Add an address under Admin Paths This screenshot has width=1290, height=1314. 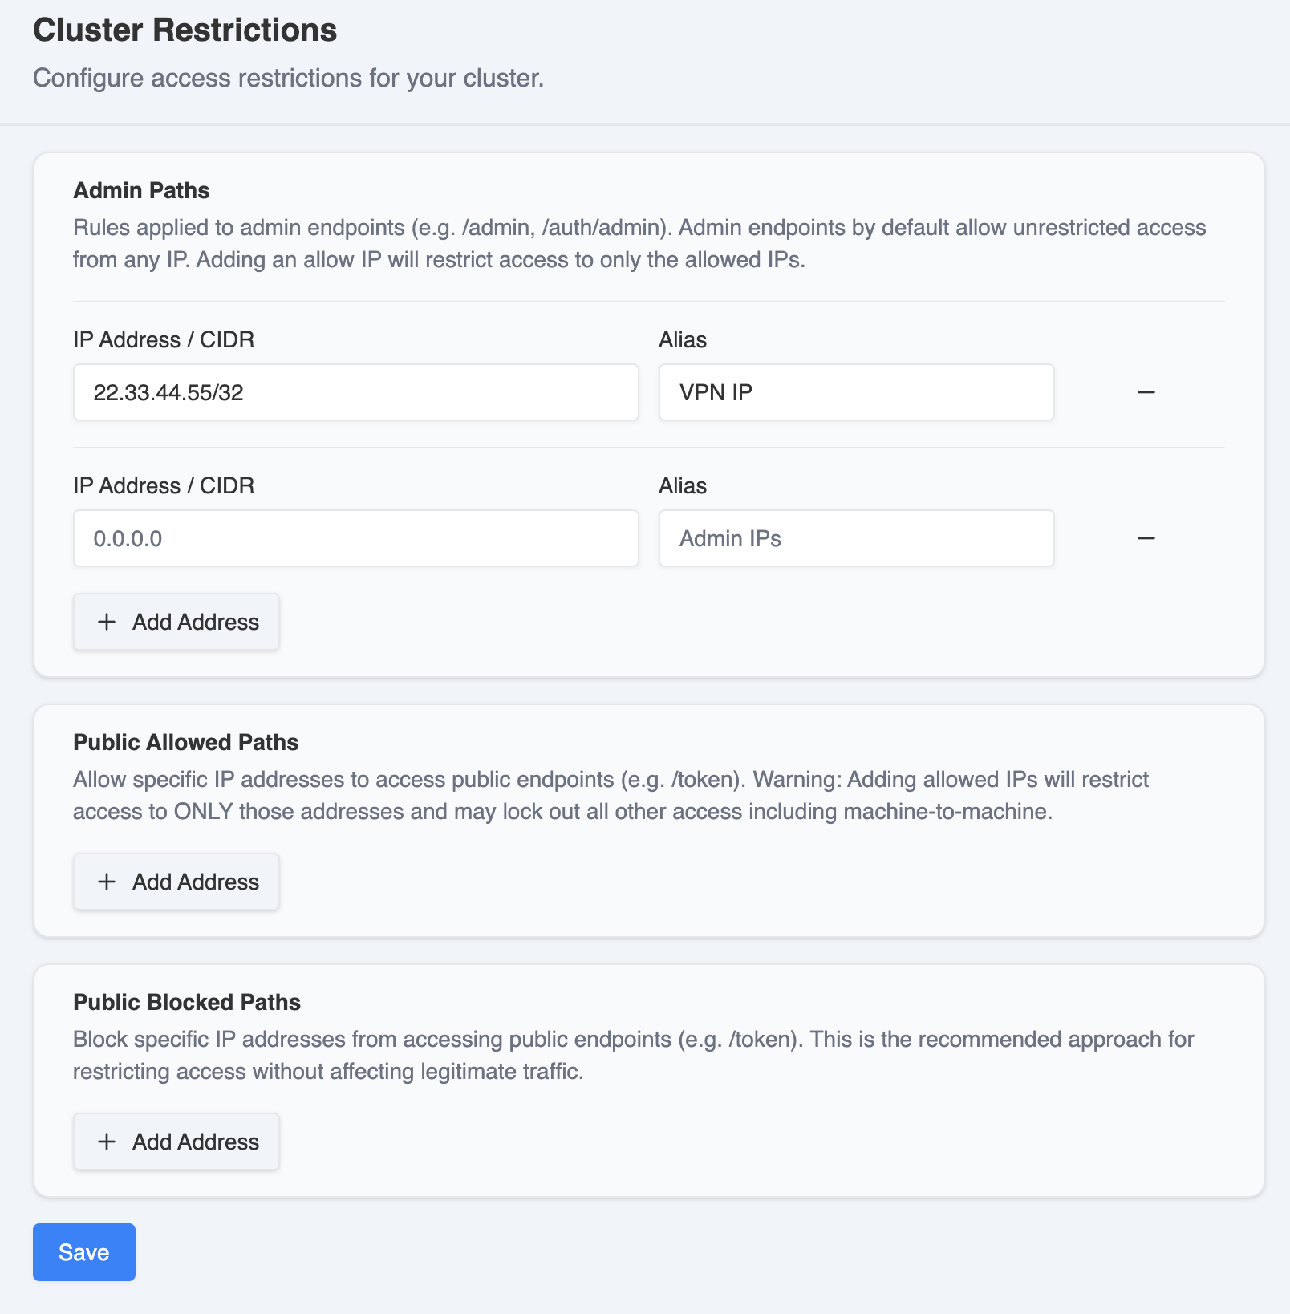coord(176,622)
